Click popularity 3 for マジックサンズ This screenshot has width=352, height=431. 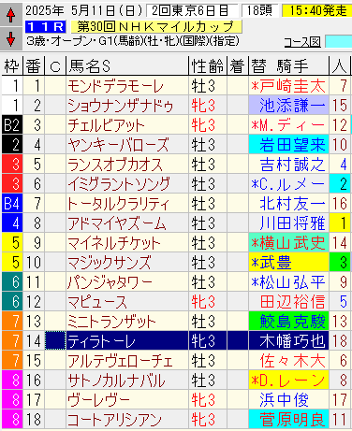click(340, 263)
